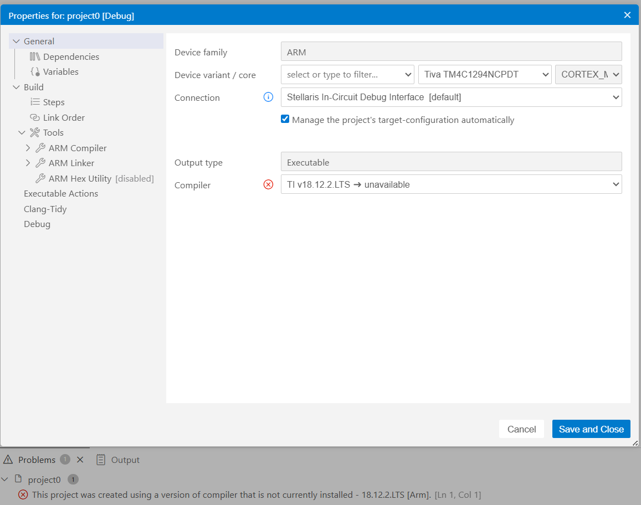Click the Steps list icon
The image size is (641, 505).
(x=35, y=102)
